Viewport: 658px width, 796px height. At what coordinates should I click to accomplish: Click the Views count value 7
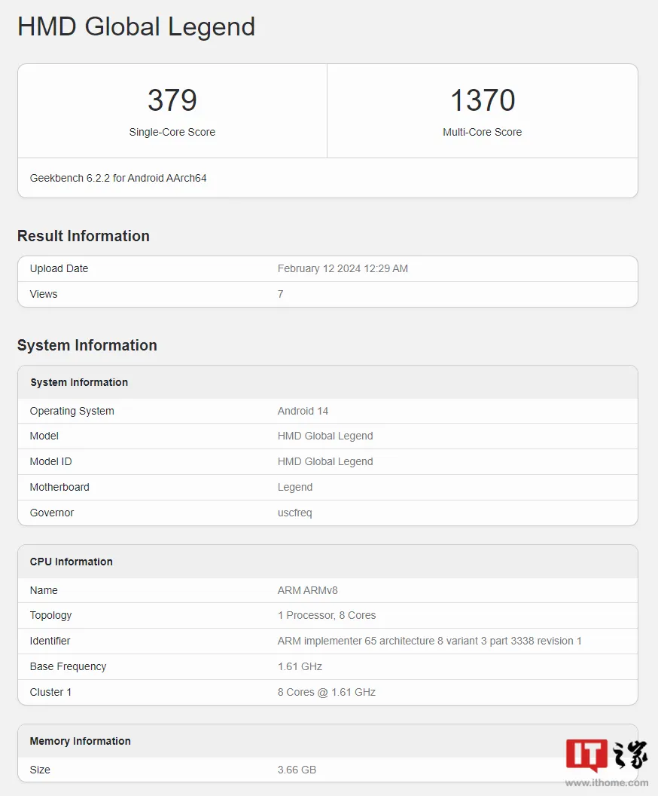click(x=280, y=295)
